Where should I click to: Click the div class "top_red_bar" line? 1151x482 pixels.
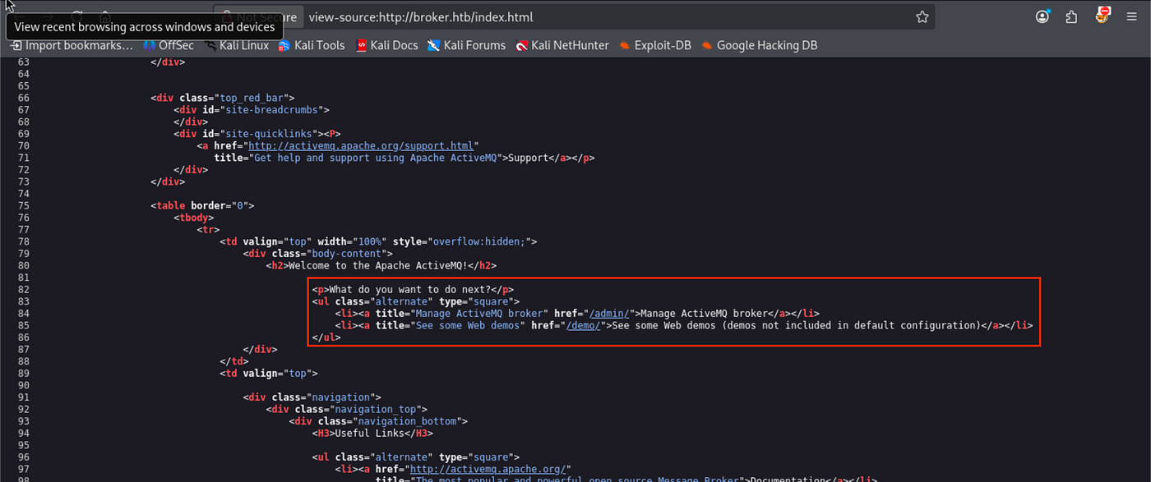[x=222, y=98]
